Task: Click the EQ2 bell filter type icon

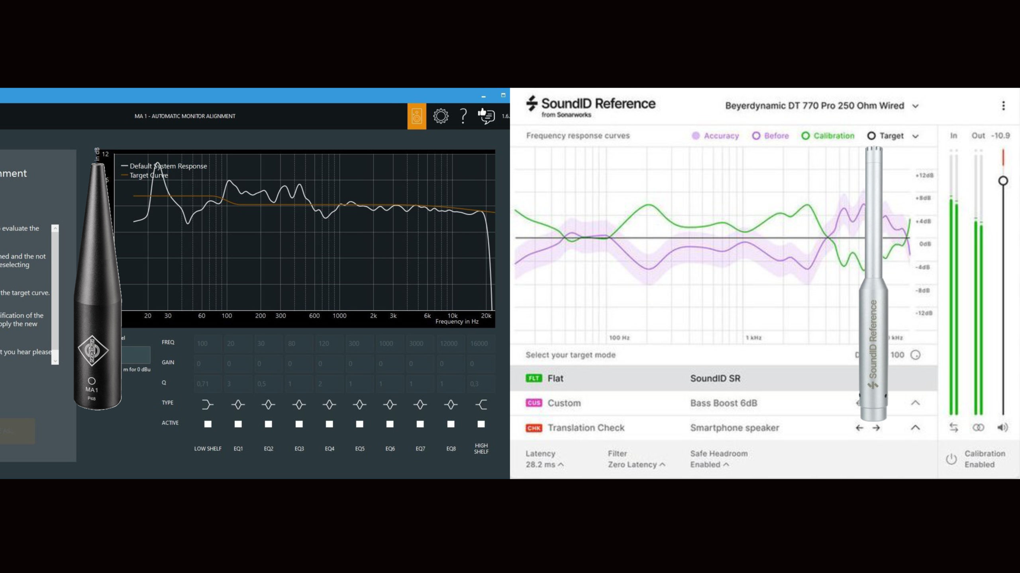Action: click(x=269, y=405)
